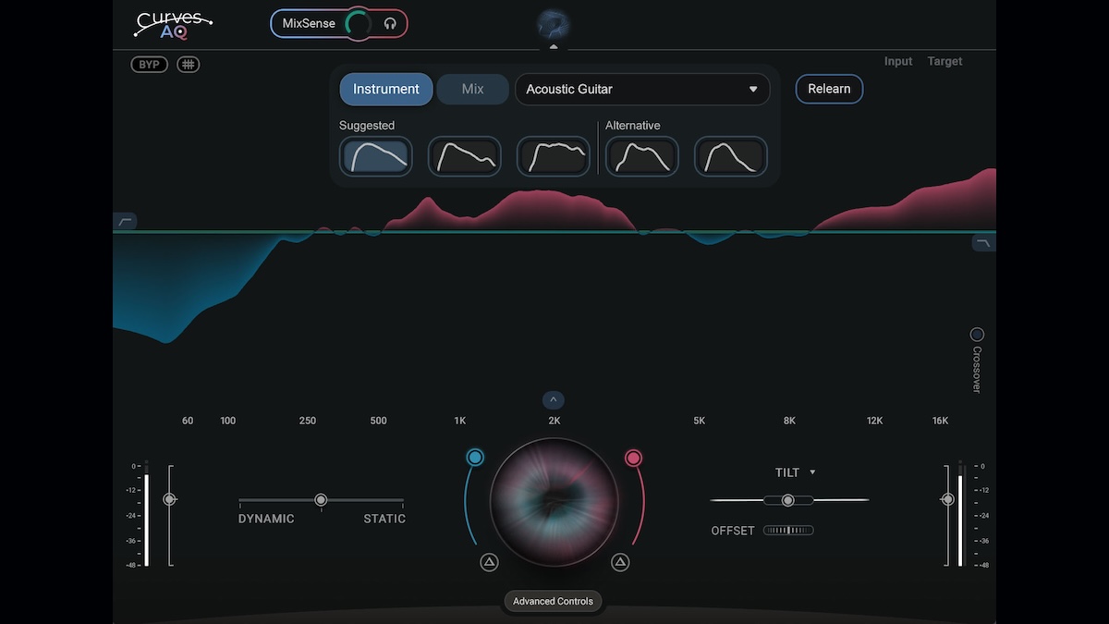Toggle the grid display icon

pos(189,65)
